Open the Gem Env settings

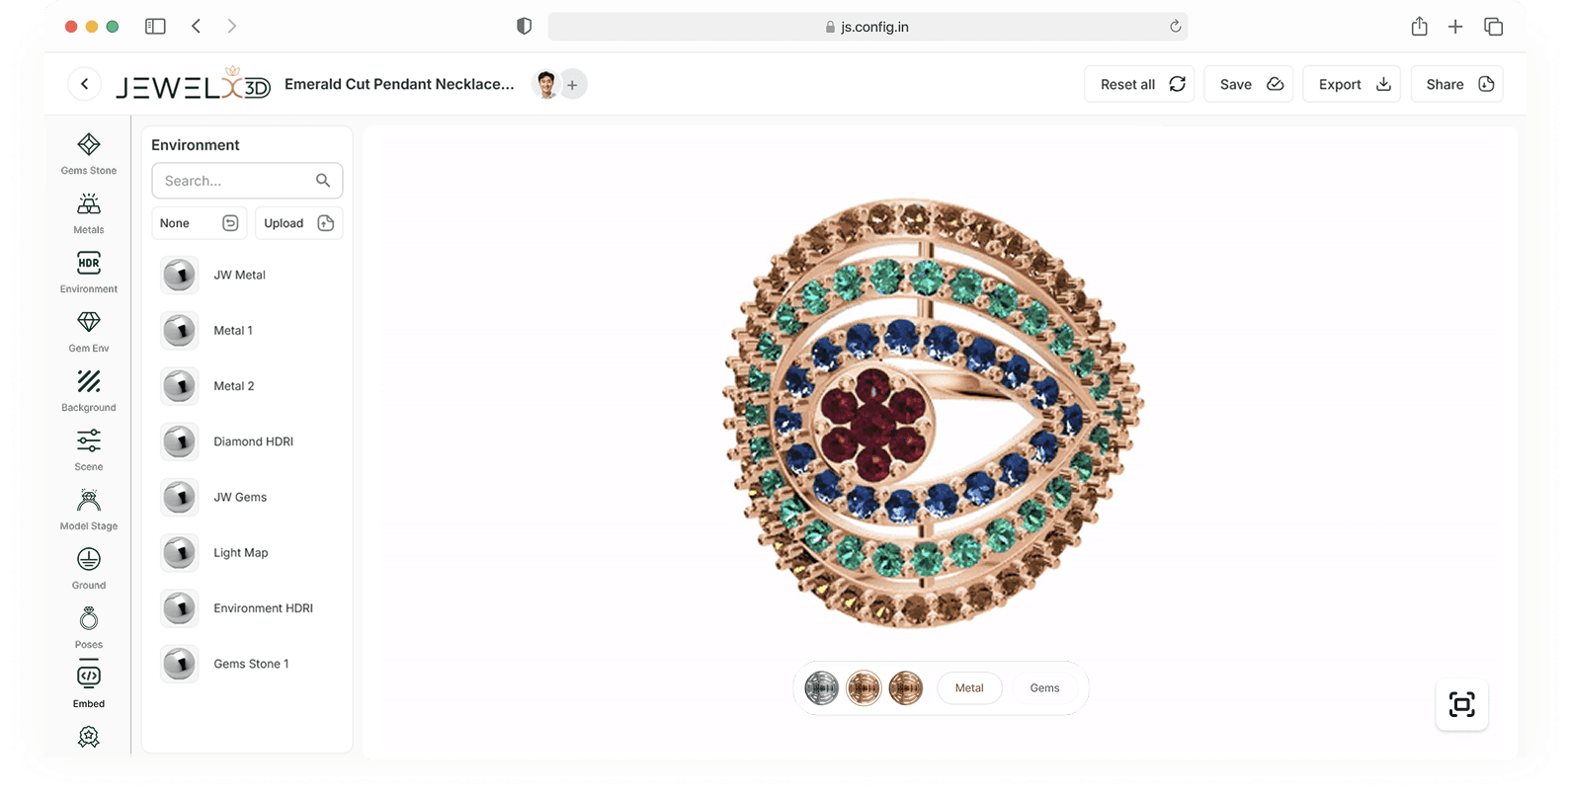pos(89,332)
